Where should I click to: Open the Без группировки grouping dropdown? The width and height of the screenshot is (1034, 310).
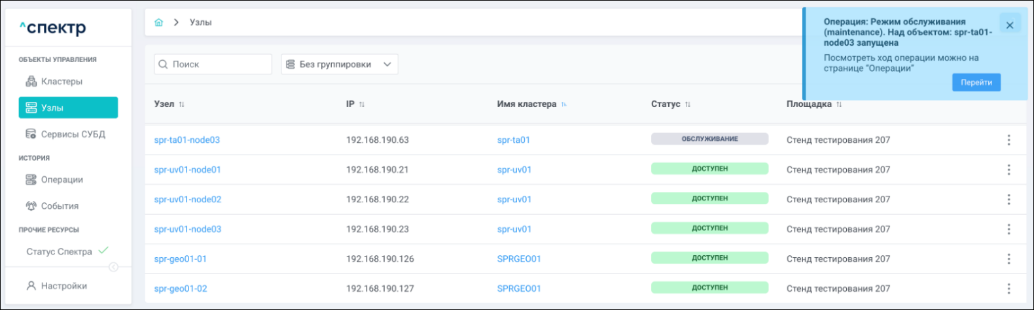(x=340, y=65)
